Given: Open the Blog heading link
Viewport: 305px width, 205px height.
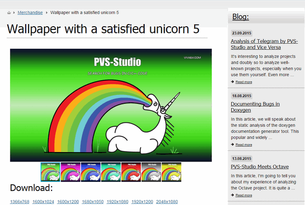Looking at the screenshot, I should (240, 17).
